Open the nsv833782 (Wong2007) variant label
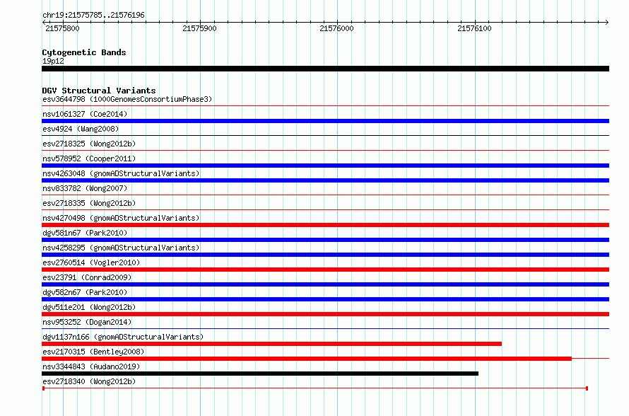Viewport: 629px width, 416px height. click(x=85, y=188)
